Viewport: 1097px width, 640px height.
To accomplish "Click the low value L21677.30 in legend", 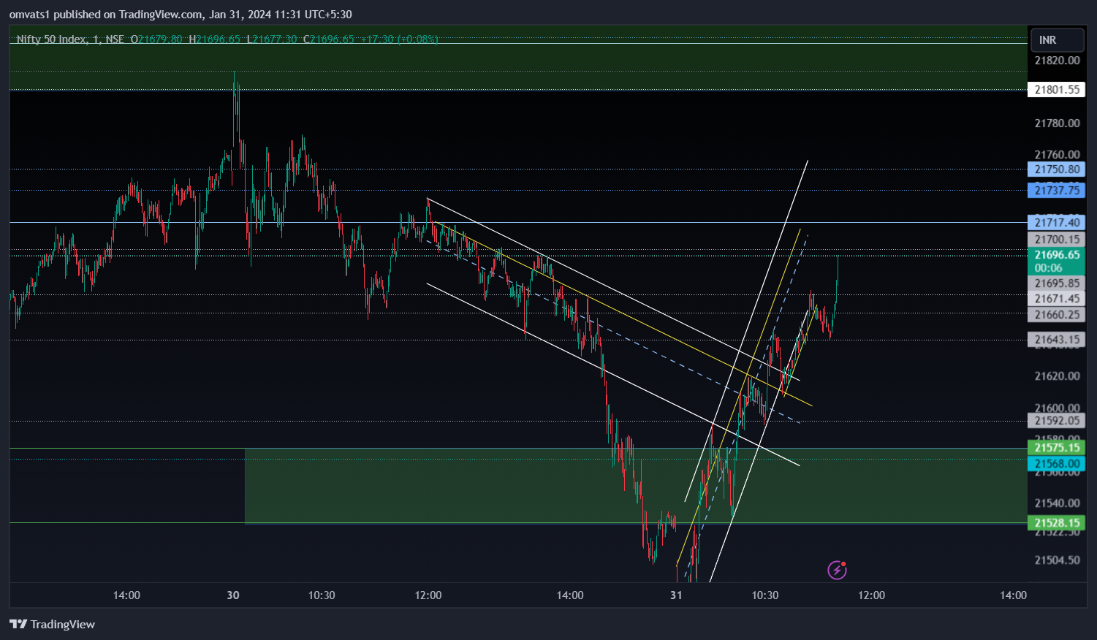I will [x=271, y=39].
